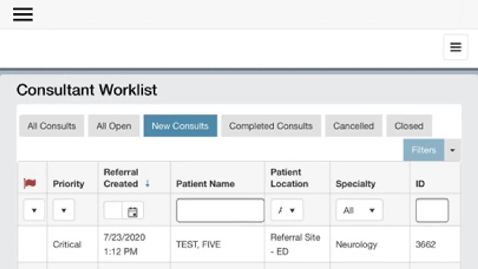Viewport: 478px width, 269px height.
Task: Click into the ID filter field
Action: [x=432, y=210]
